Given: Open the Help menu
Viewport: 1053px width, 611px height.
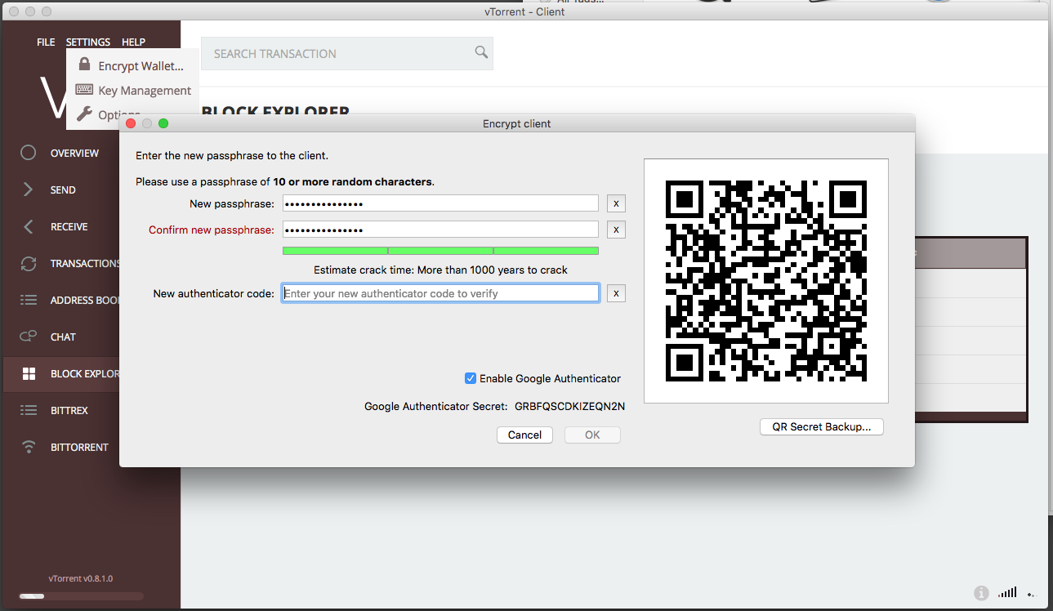Looking at the screenshot, I should [133, 42].
